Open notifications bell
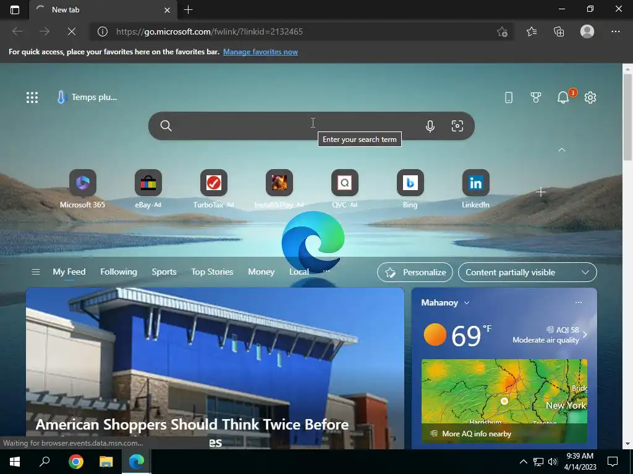The image size is (633, 474). (563, 97)
